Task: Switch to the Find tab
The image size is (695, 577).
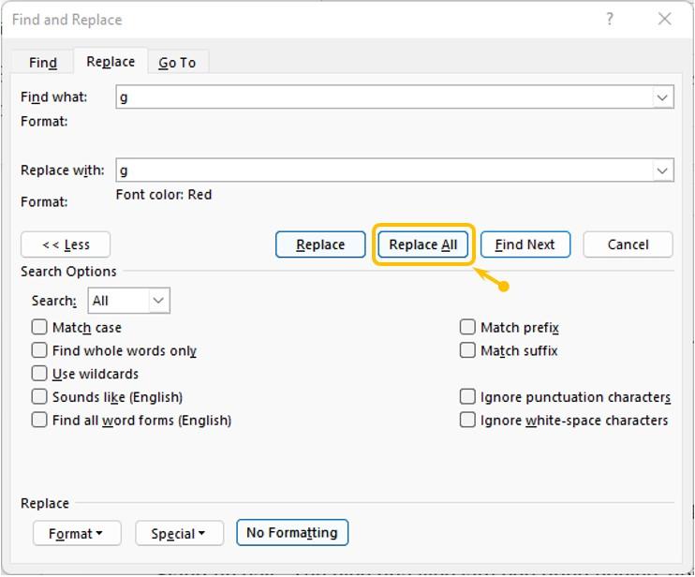Action: click(43, 62)
